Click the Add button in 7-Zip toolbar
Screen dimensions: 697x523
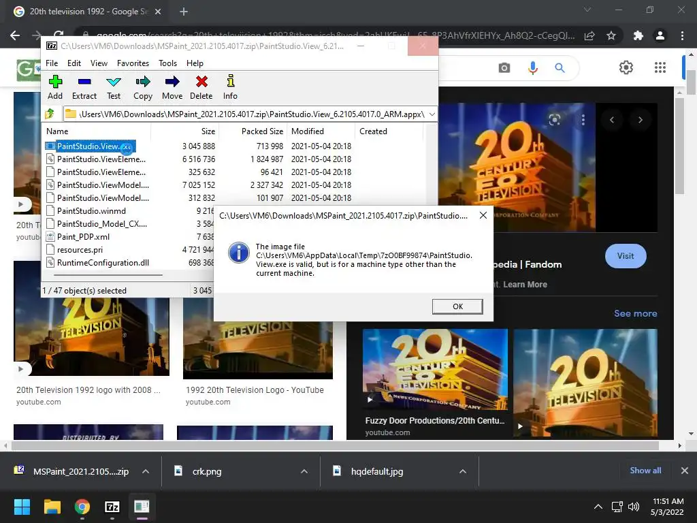coord(55,88)
